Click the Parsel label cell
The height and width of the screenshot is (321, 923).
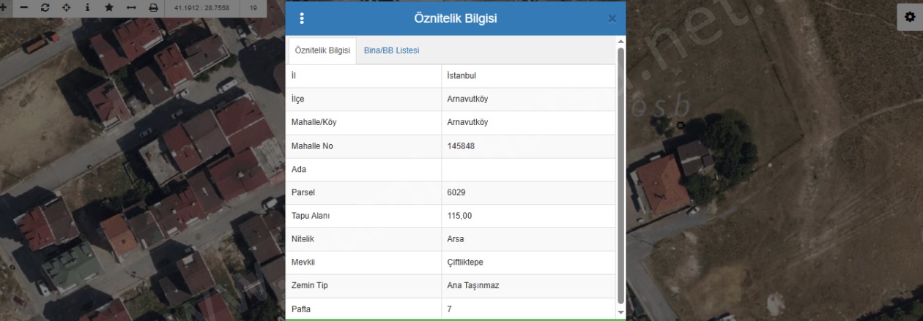pos(363,193)
